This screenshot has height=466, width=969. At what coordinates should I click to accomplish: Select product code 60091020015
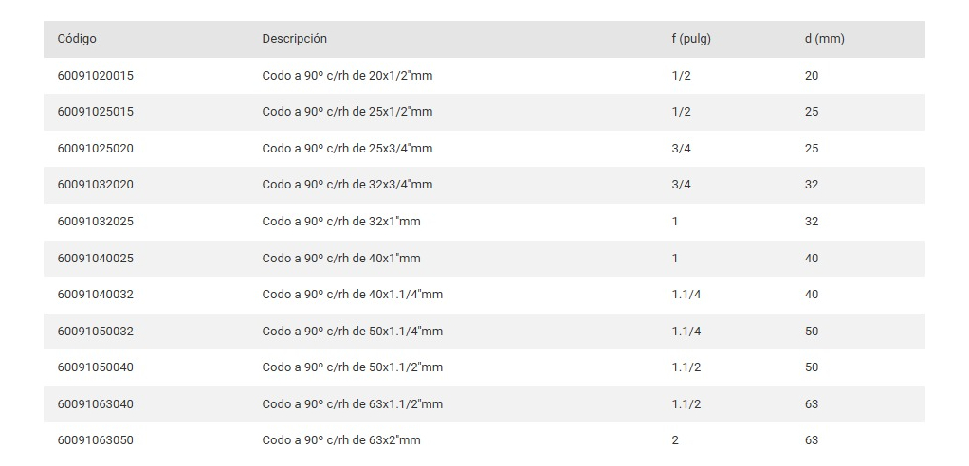tap(95, 76)
